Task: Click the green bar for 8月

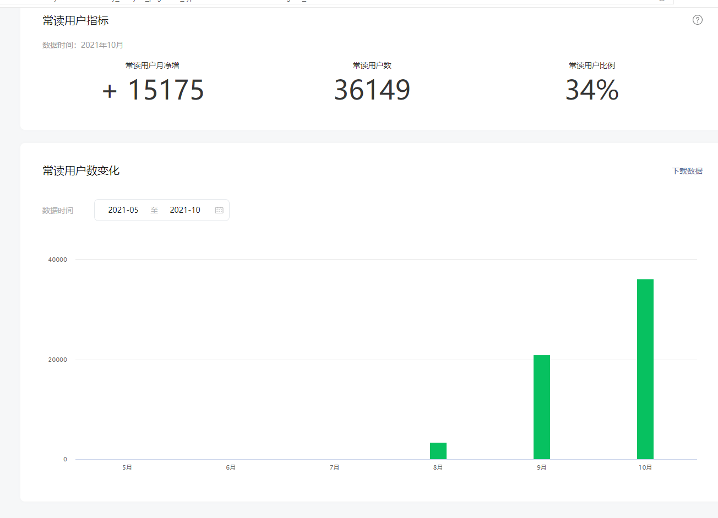Action: [x=438, y=451]
